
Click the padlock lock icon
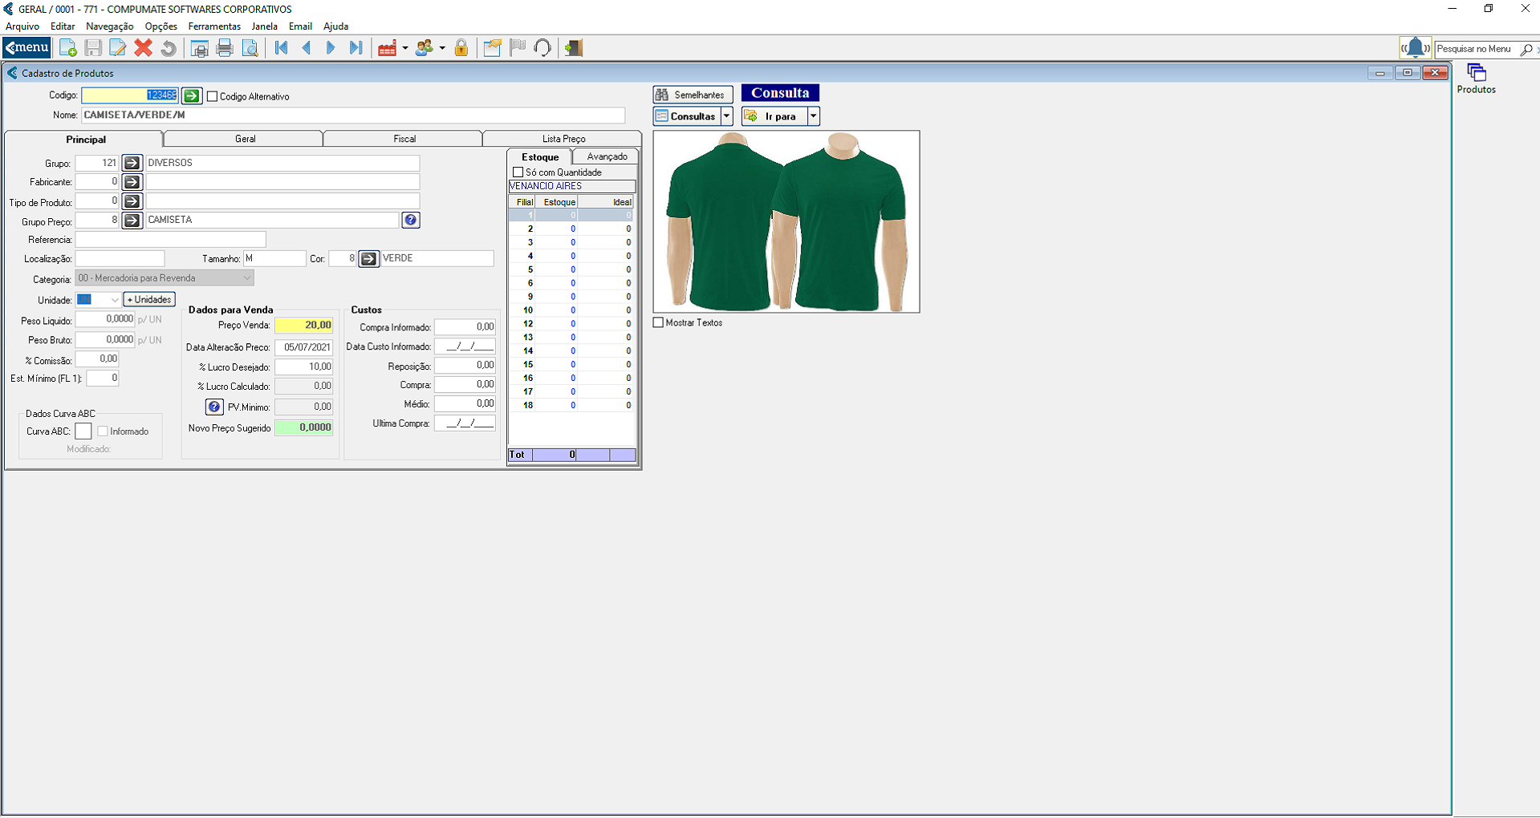(461, 48)
